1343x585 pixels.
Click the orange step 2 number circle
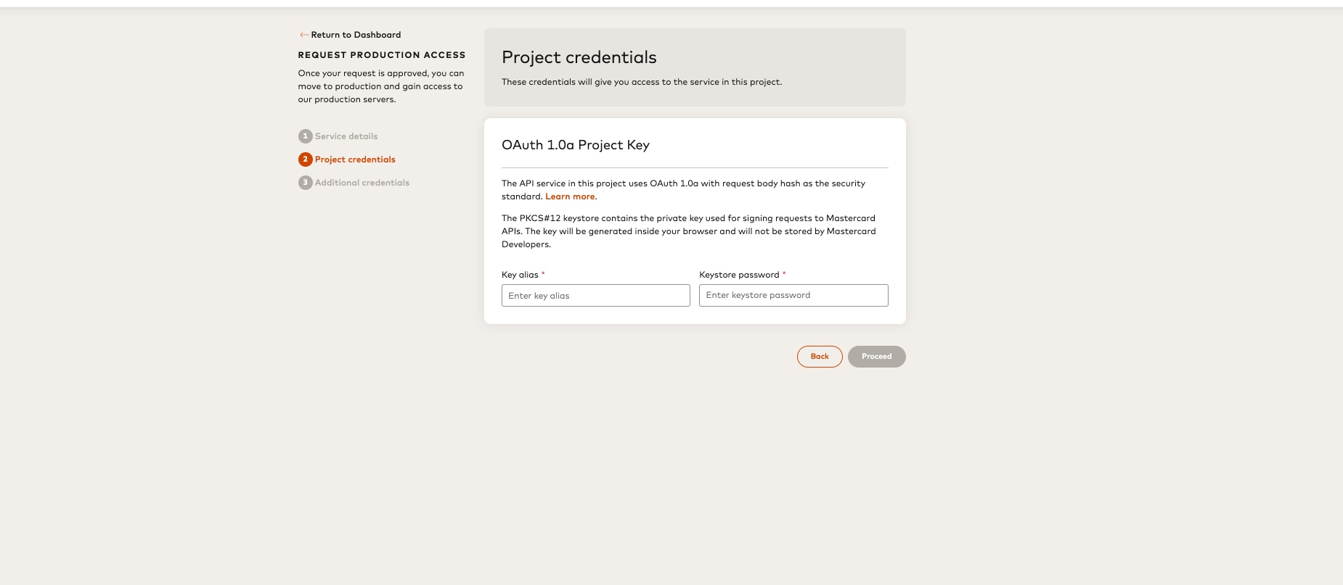tap(305, 159)
